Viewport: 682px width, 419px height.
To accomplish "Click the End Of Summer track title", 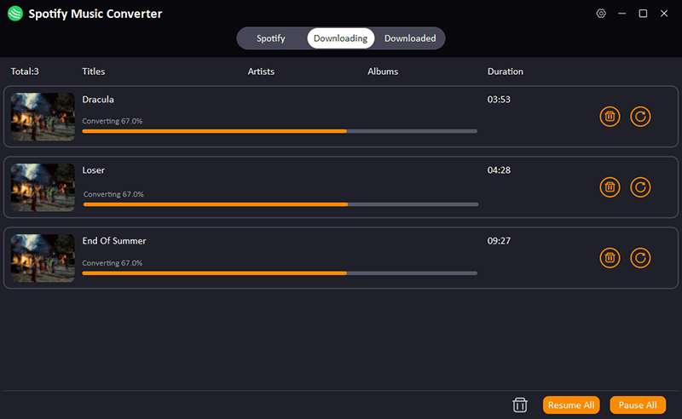I will 114,241.
